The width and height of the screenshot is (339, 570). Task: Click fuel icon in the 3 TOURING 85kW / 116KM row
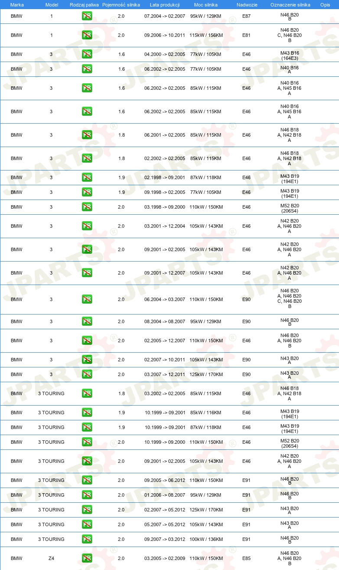87,413
